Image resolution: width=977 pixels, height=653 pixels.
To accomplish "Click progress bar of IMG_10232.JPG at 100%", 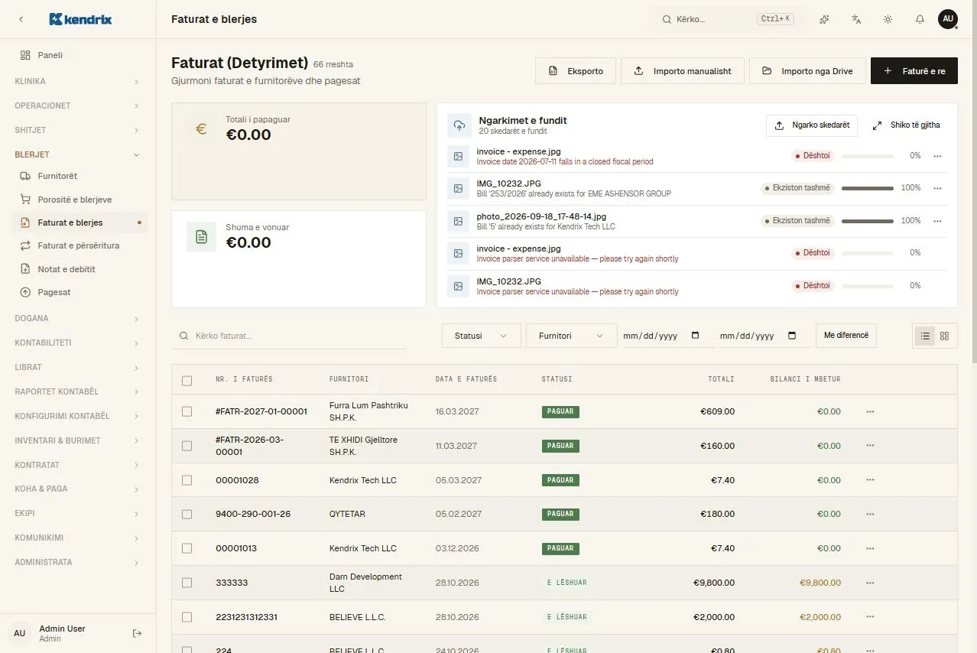I will [868, 188].
